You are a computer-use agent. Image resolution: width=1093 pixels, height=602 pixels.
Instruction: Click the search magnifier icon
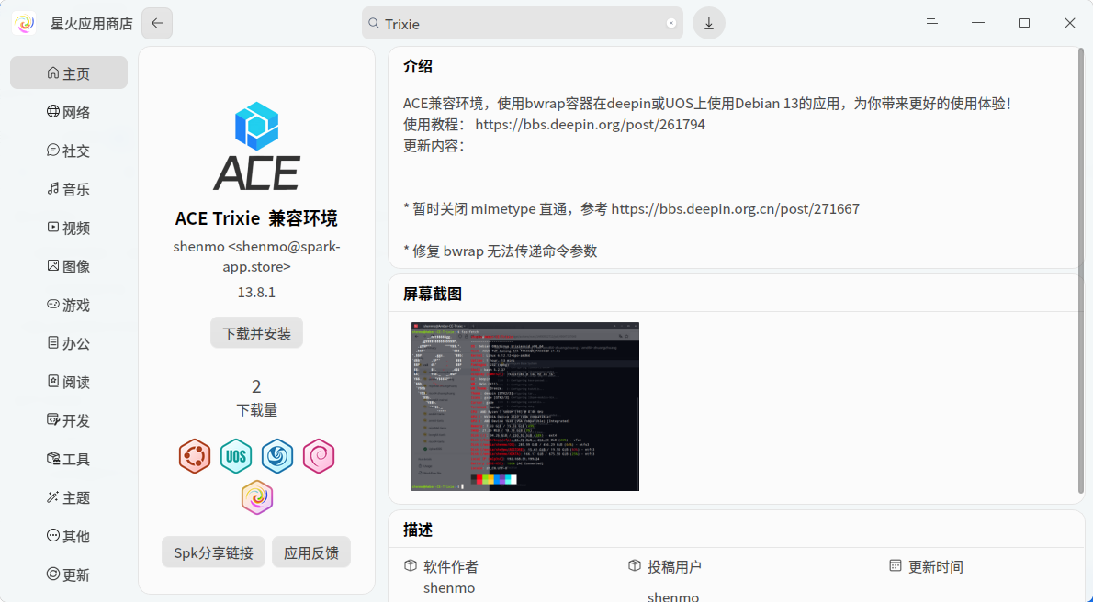coord(374,23)
